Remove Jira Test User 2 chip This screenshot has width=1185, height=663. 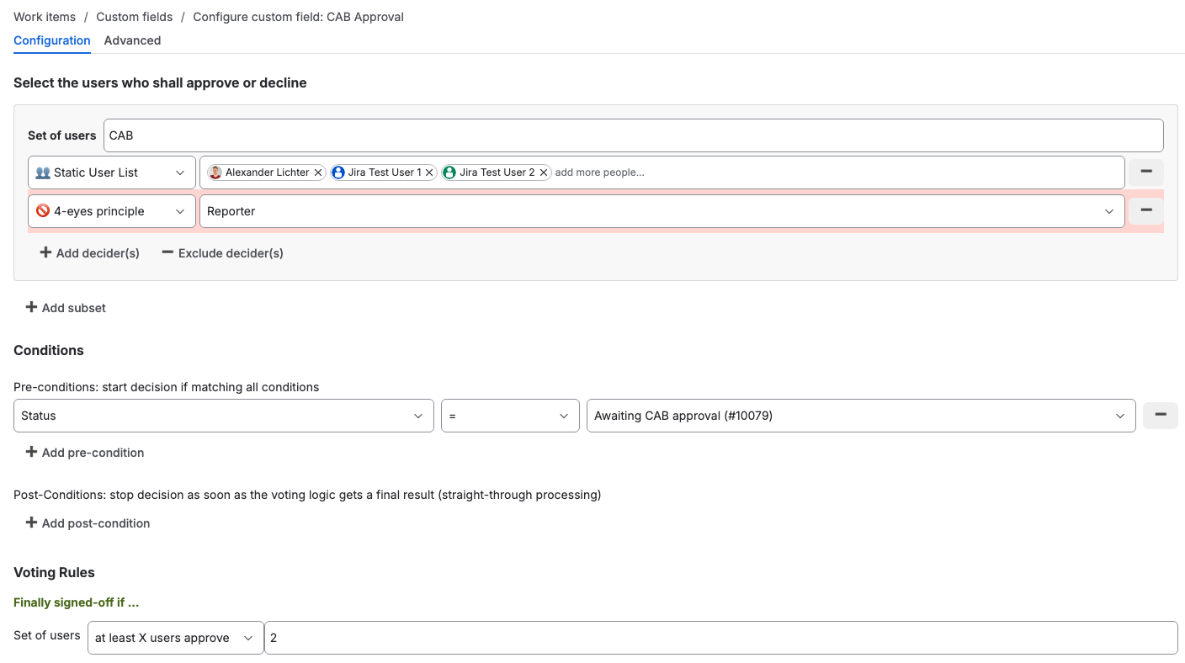(x=544, y=172)
